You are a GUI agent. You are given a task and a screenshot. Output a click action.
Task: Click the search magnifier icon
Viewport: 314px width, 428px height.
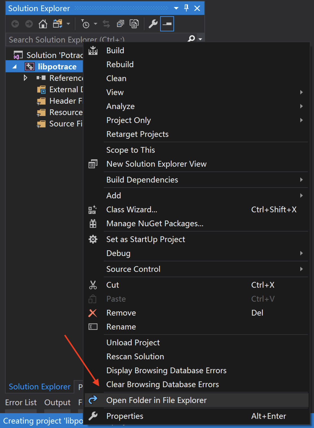(x=191, y=39)
